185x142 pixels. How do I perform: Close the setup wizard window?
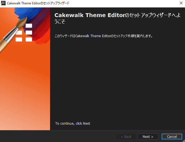[181, 3]
